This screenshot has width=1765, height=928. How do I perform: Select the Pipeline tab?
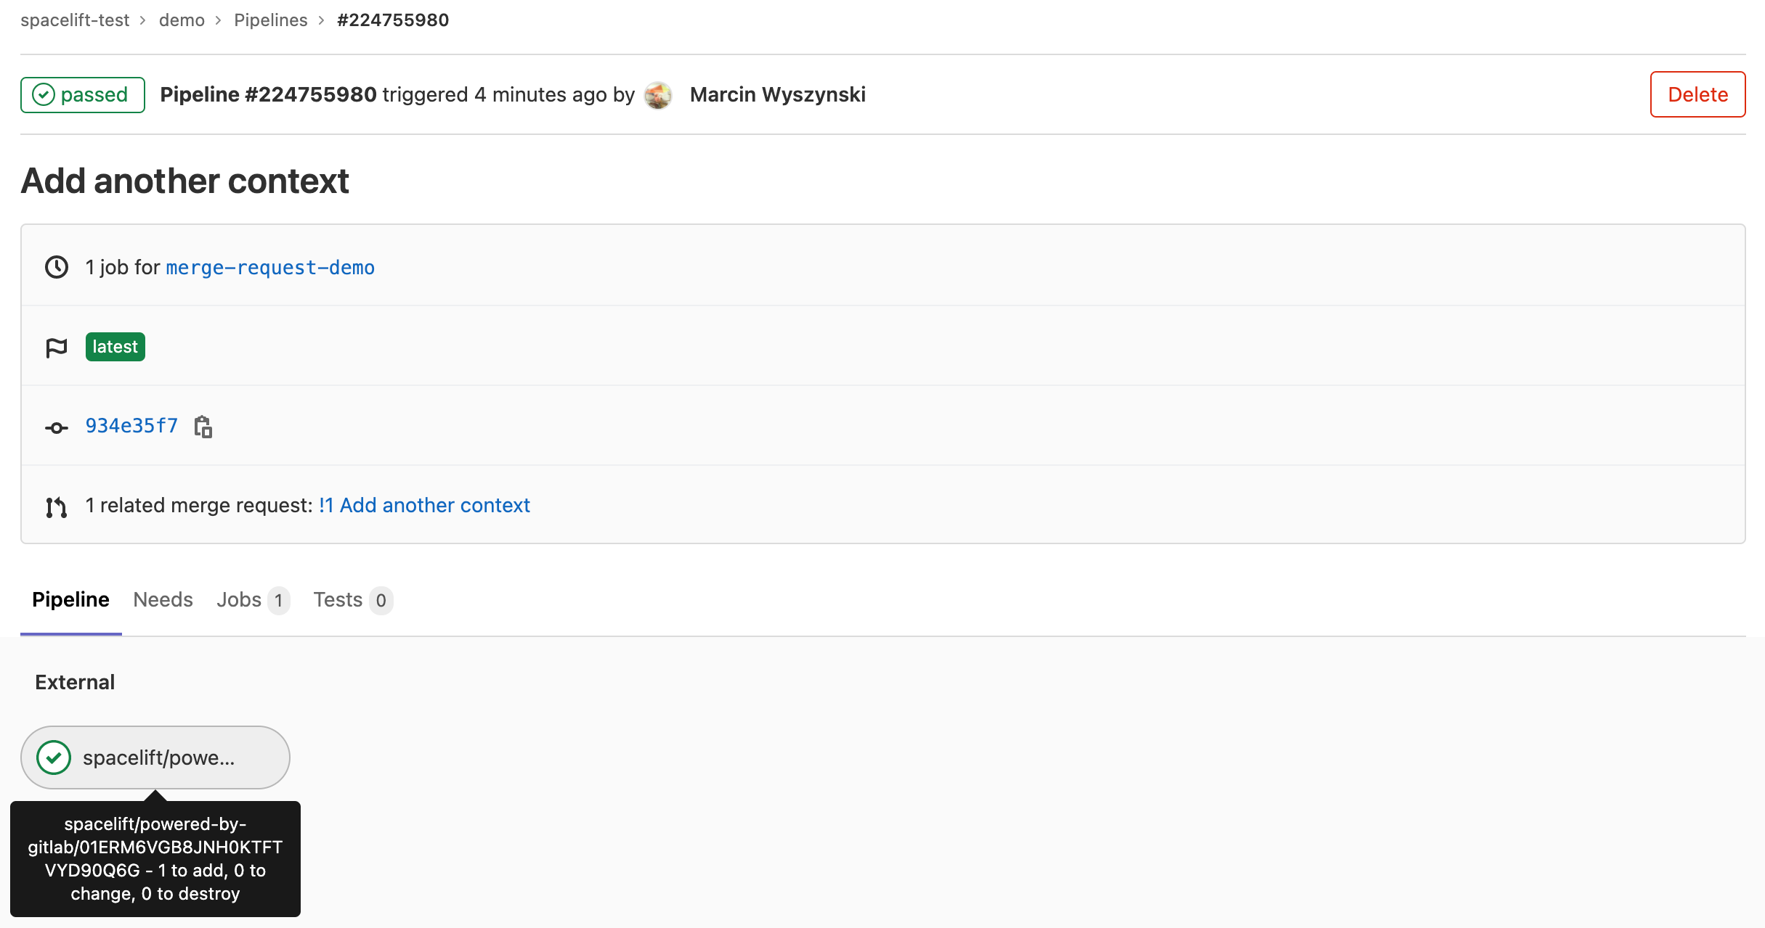[70, 599]
